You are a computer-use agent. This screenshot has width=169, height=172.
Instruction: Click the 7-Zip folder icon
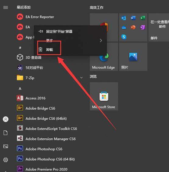pyautogui.click(x=20, y=78)
